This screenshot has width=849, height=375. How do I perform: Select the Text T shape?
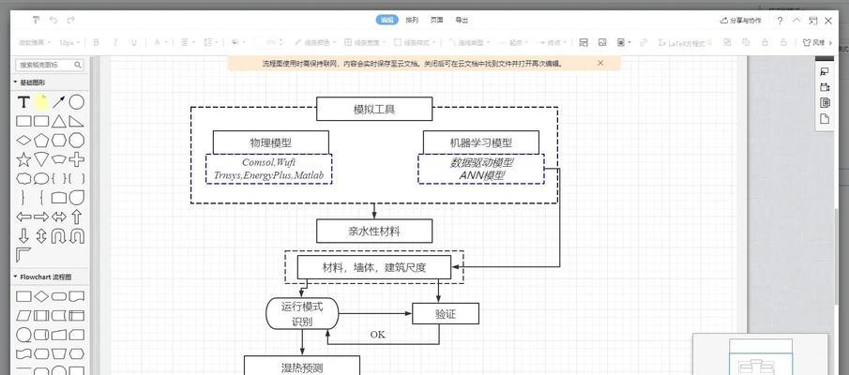(x=23, y=102)
